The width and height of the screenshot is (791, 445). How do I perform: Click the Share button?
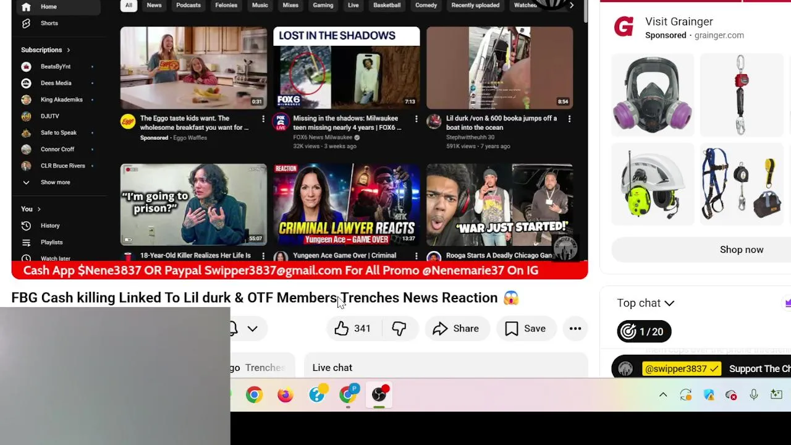pos(456,329)
